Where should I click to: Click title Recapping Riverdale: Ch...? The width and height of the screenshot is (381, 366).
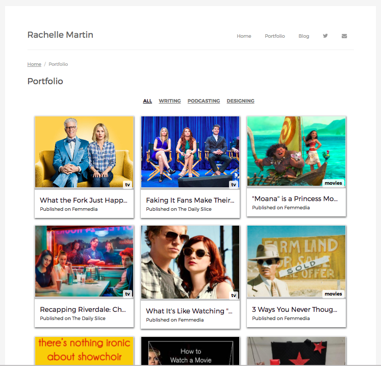pyautogui.click(x=83, y=309)
